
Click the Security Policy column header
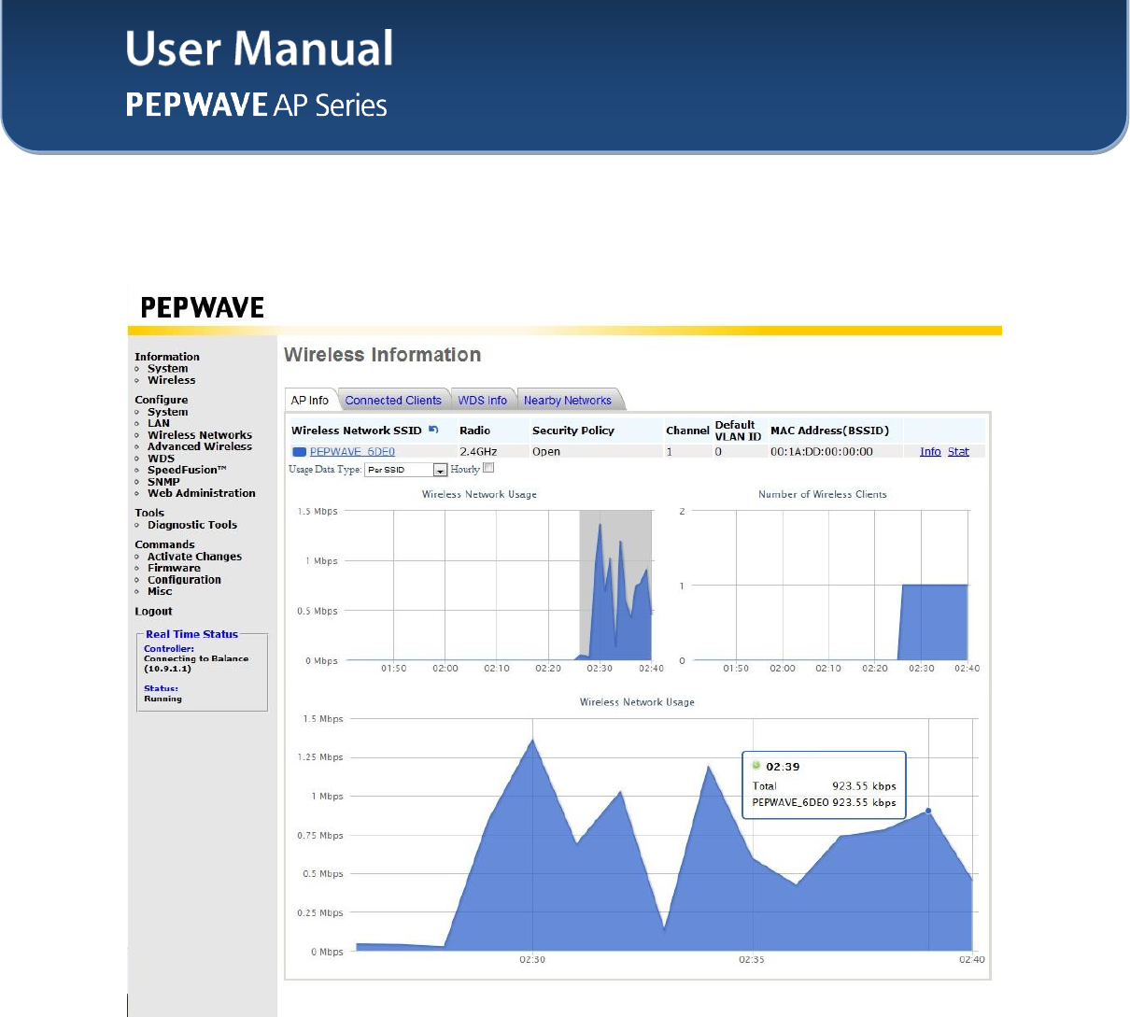[x=573, y=431]
